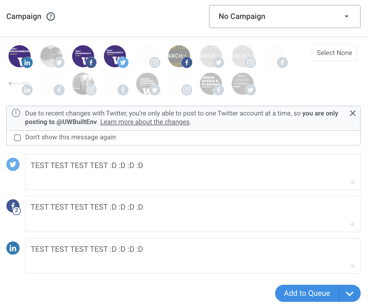Toggle the grayed Urban Design & Planning Twitter account
This screenshot has height=308, width=368.
click(243, 83)
